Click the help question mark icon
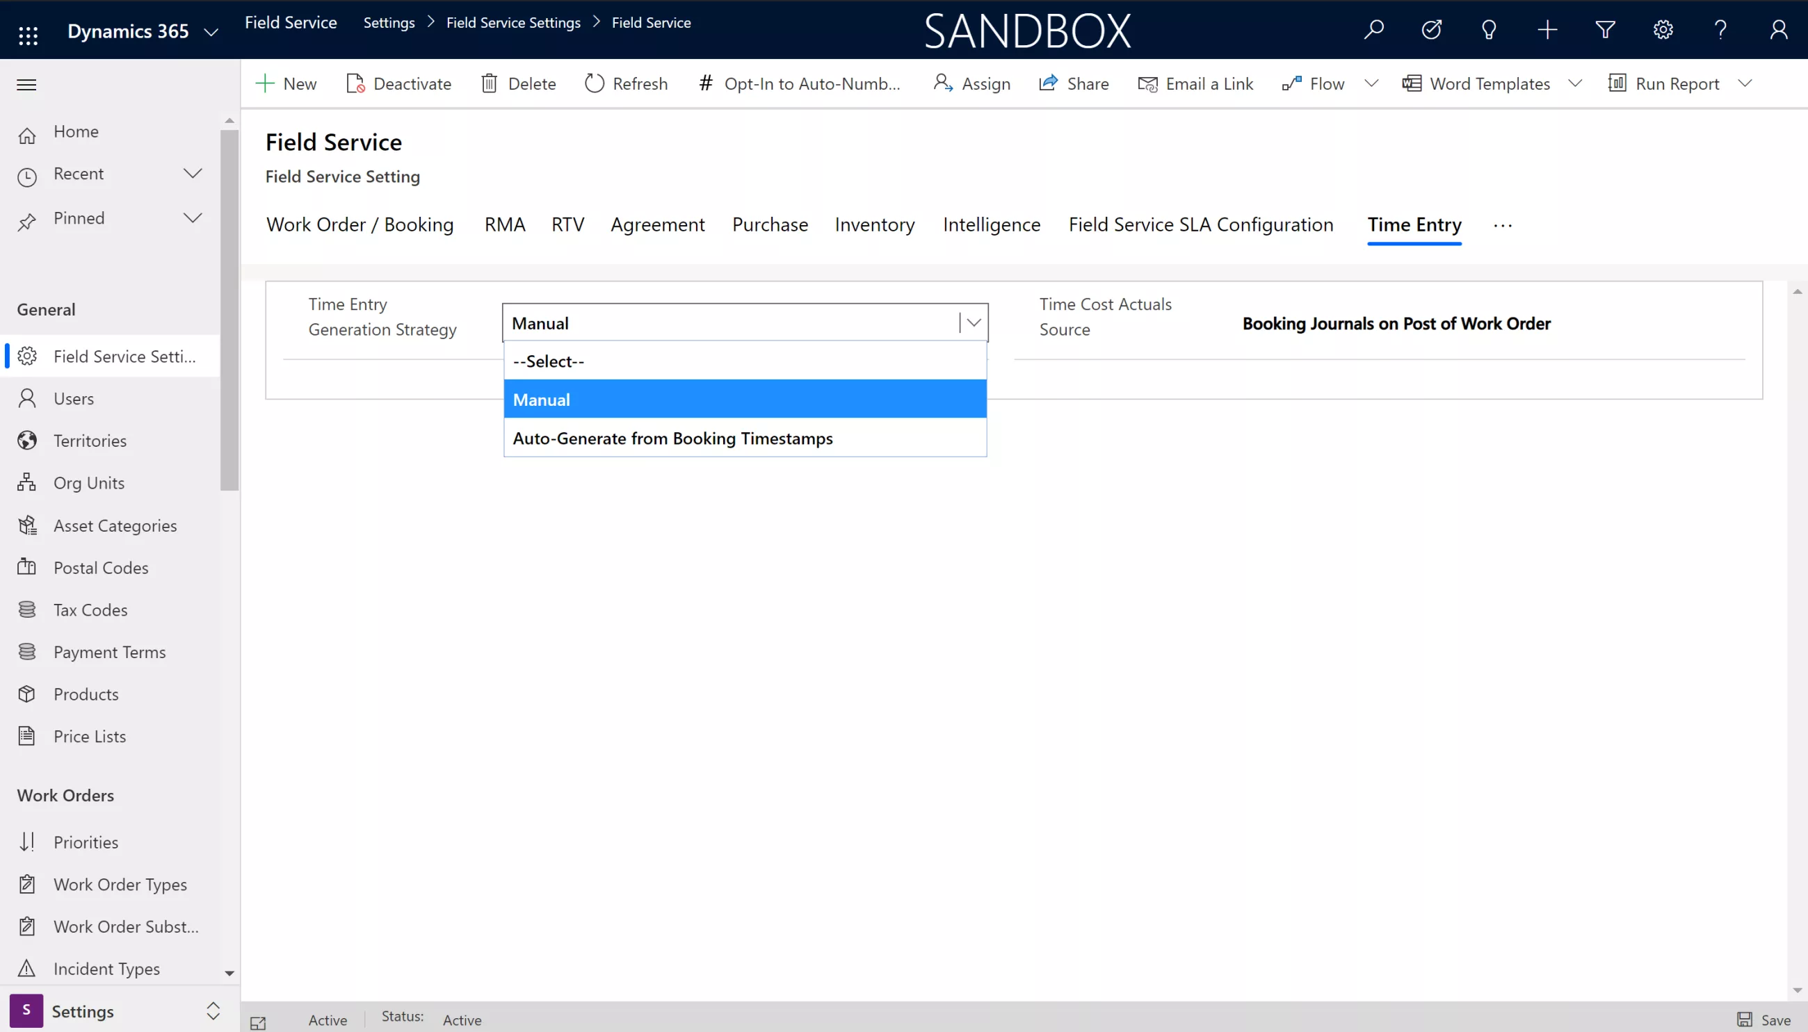1808x1032 pixels. [x=1720, y=30]
